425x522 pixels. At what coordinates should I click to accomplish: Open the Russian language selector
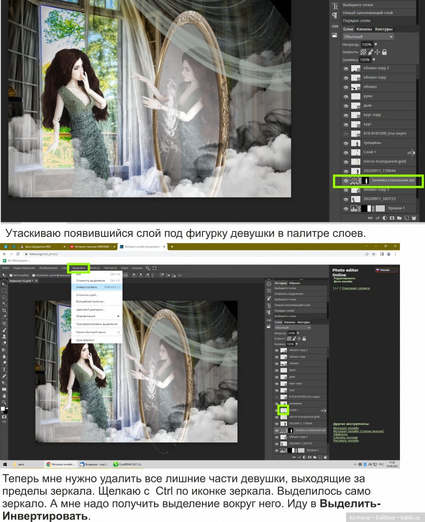(x=386, y=270)
